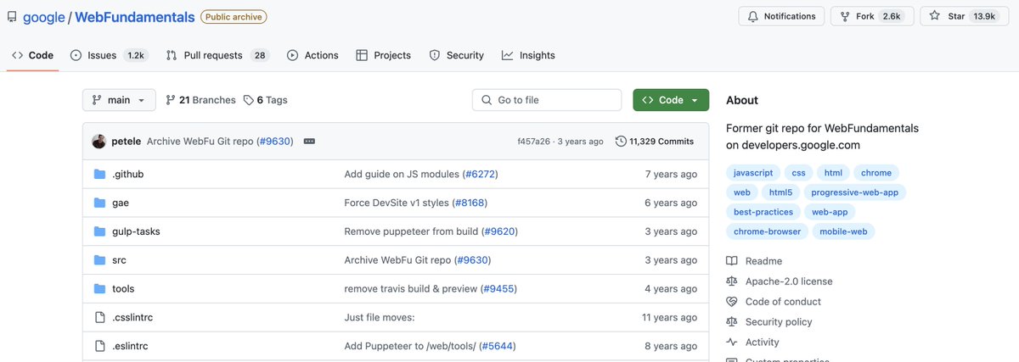Open the .csslintrc file
This screenshot has width=1019, height=362.
132,318
